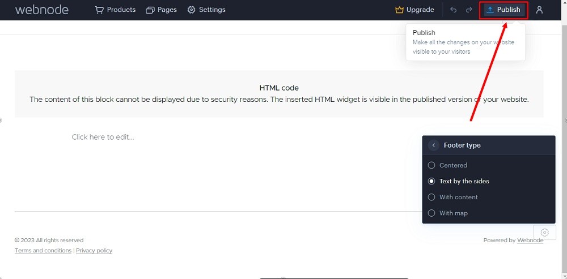Select the HTML code block

279,94
